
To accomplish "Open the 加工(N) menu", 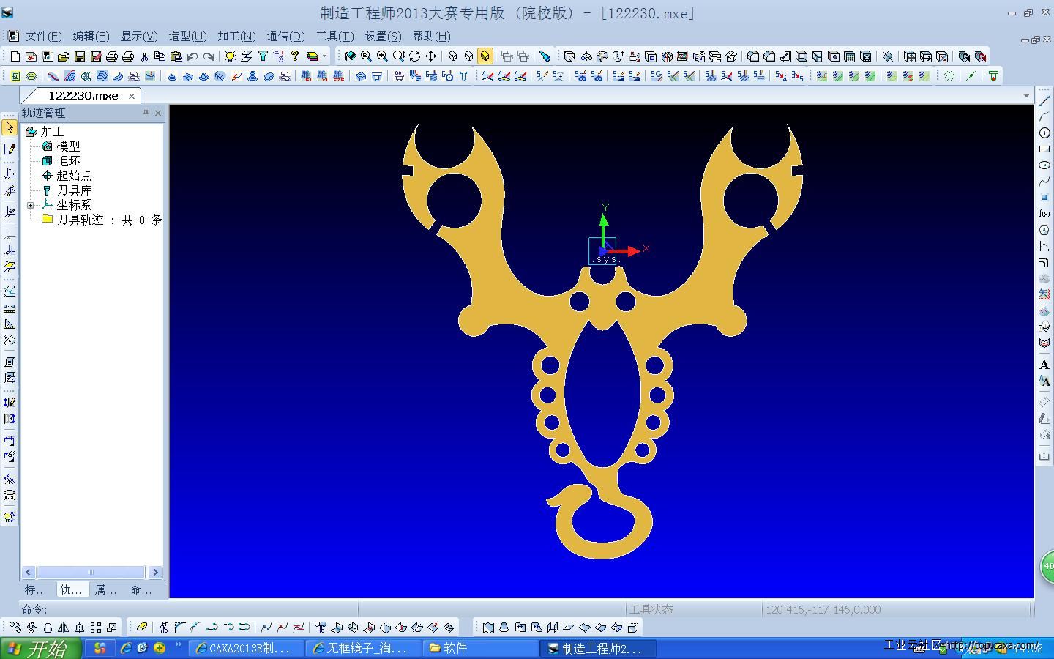I will tap(236, 36).
